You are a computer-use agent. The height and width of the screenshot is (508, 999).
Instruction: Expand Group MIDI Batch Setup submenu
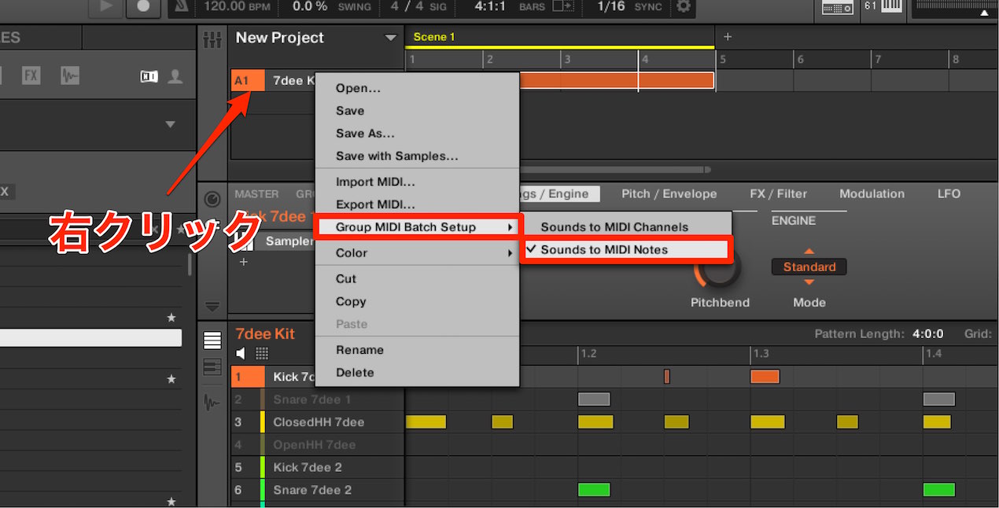point(417,227)
